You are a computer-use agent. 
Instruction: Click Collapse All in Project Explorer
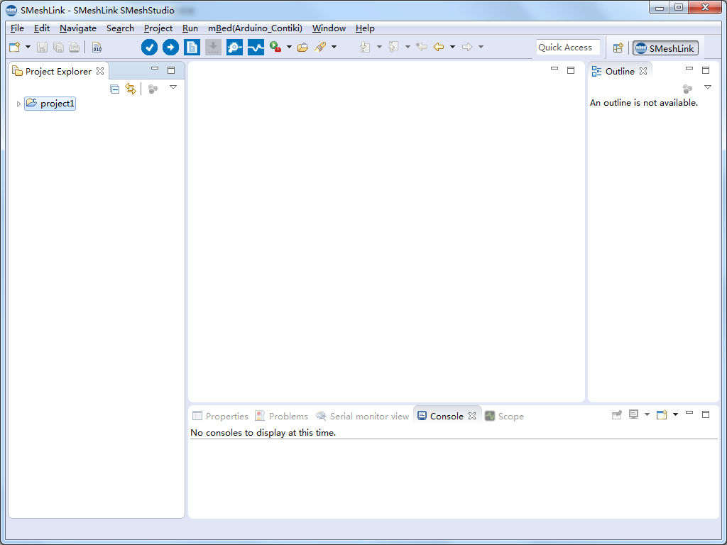[114, 89]
